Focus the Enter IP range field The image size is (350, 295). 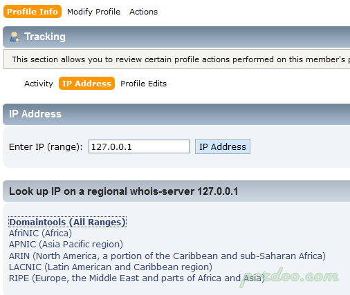139,146
